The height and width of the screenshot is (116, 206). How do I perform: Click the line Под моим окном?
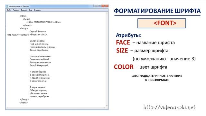click(x=39, y=44)
